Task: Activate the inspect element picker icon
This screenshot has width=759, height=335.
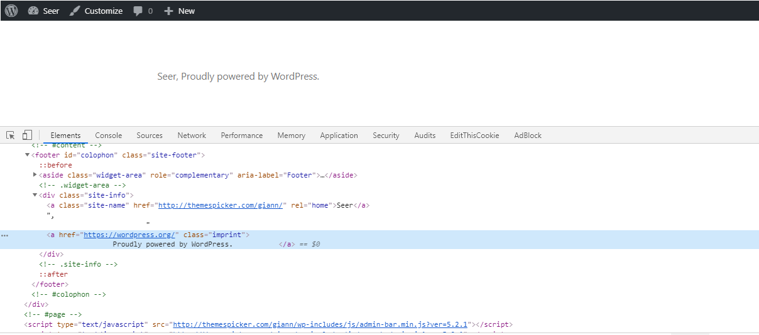Action: pyautogui.click(x=11, y=135)
